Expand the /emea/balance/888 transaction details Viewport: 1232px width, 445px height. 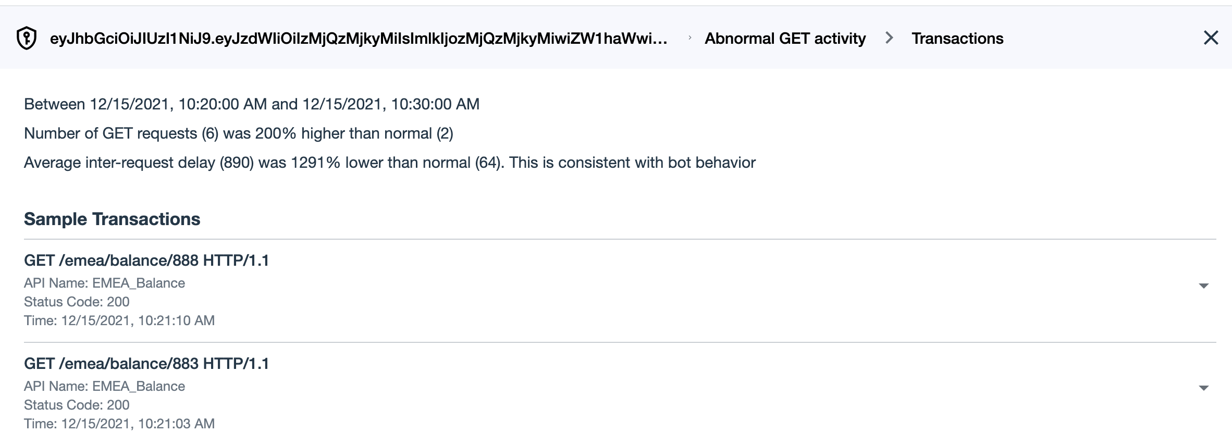(1203, 286)
